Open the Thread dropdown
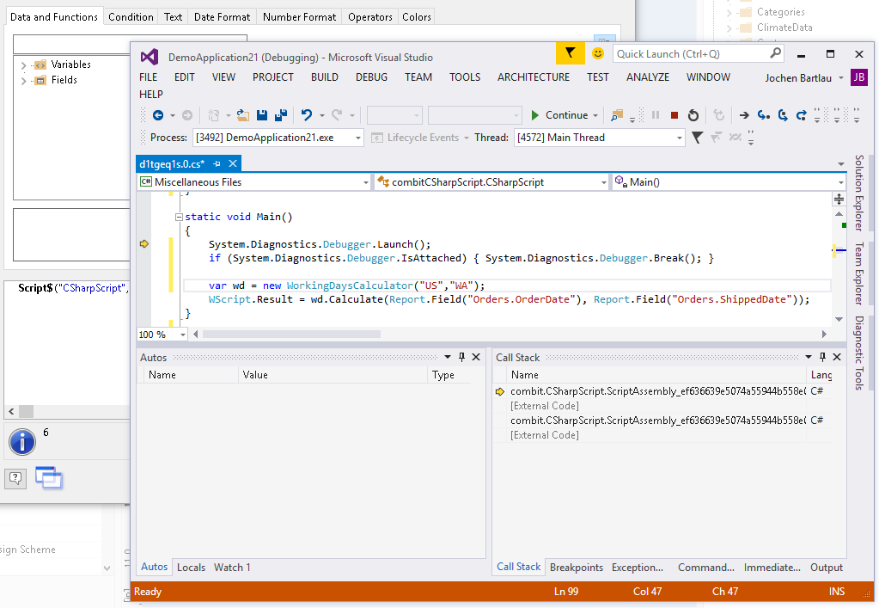The height and width of the screenshot is (608, 879). pos(679,138)
